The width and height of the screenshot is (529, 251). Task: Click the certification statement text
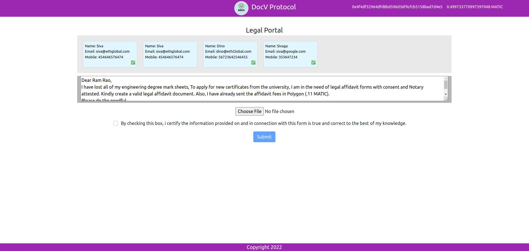point(264,123)
